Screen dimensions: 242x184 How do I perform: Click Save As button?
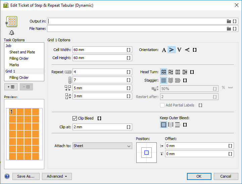[26, 176]
